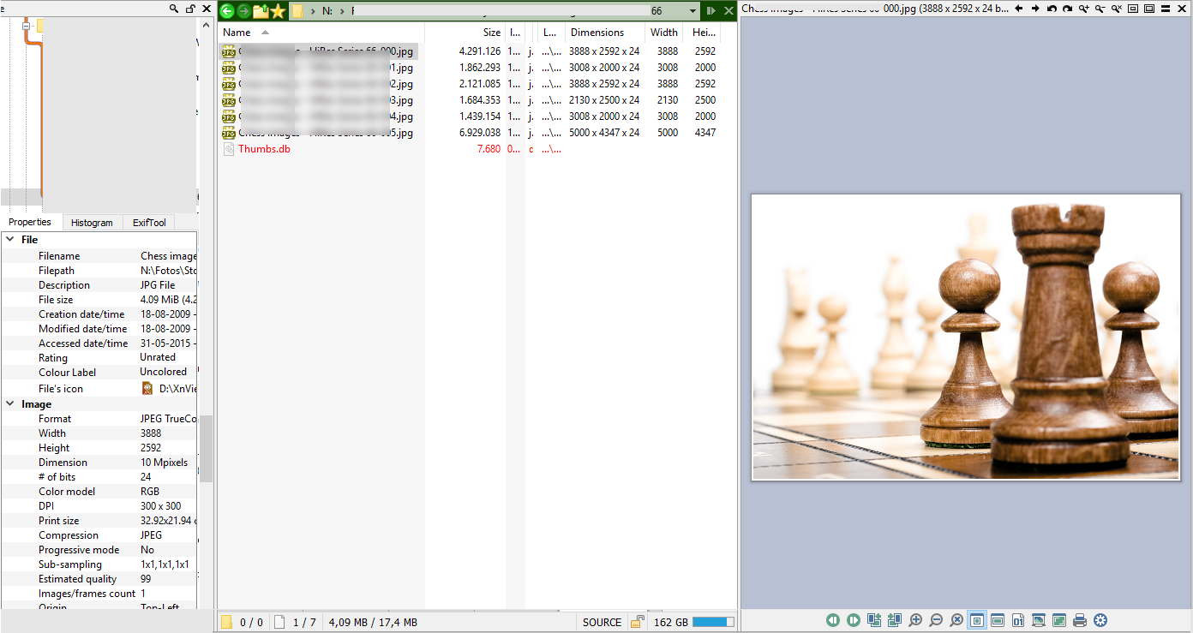The width and height of the screenshot is (1193, 633).
Task: Open preview settings with the gear icon
Action: [1100, 620]
